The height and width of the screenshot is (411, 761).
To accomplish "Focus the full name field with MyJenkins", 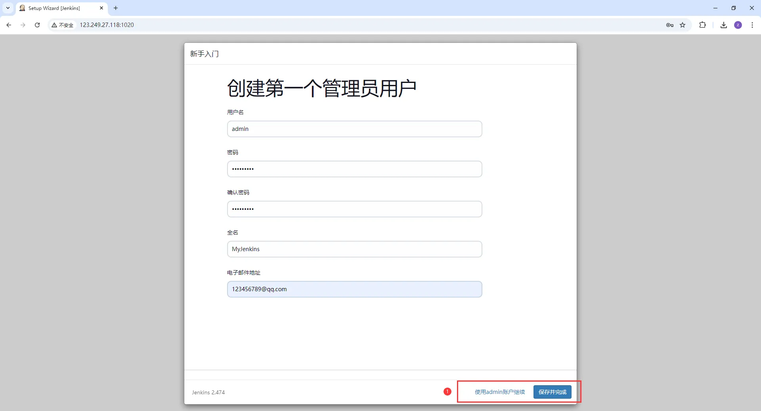I will coord(355,249).
